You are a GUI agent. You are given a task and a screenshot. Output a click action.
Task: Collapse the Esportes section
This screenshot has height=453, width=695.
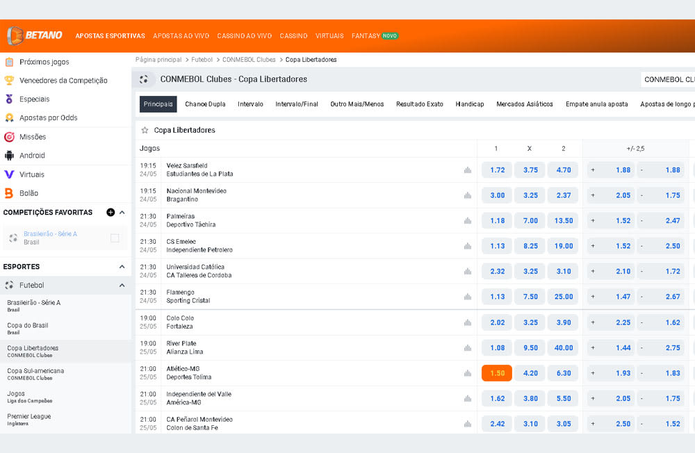[122, 266]
